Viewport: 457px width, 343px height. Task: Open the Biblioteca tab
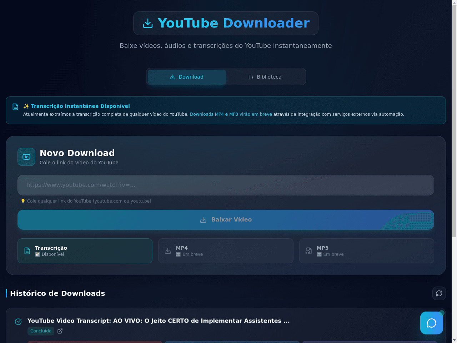tap(265, 77)
